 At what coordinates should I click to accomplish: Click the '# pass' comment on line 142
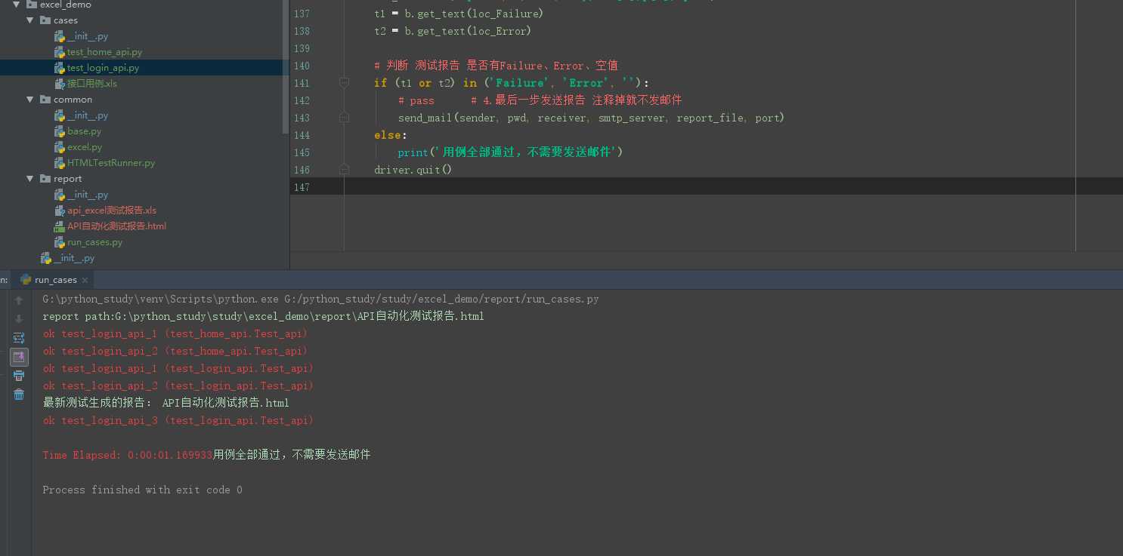(416, 100)
